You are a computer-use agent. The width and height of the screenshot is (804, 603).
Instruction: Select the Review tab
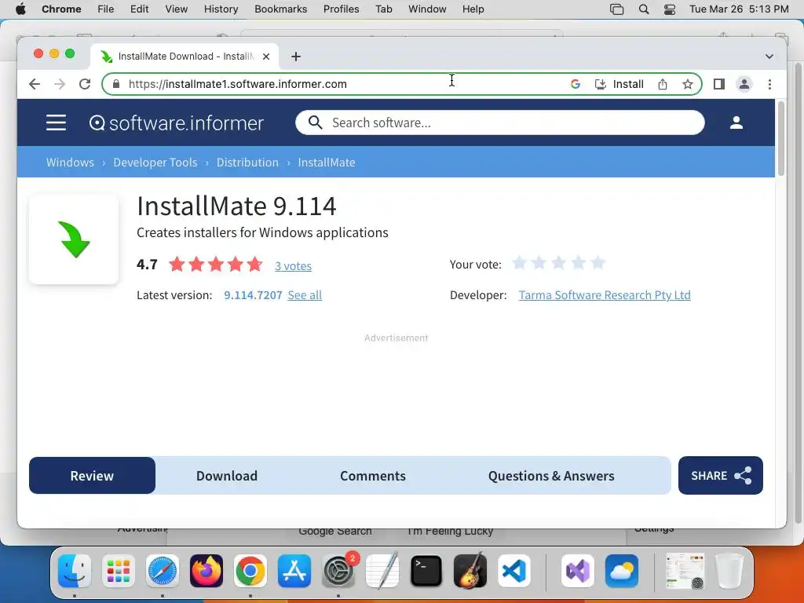point(93,476)
